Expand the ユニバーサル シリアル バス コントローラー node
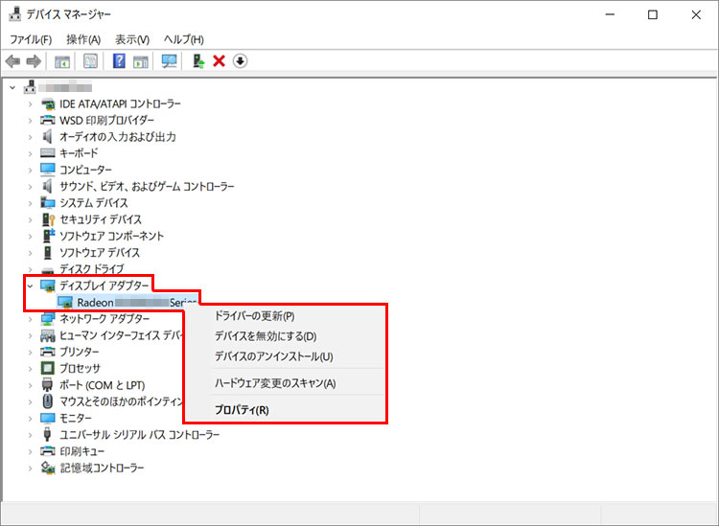 tap(31, 435)
